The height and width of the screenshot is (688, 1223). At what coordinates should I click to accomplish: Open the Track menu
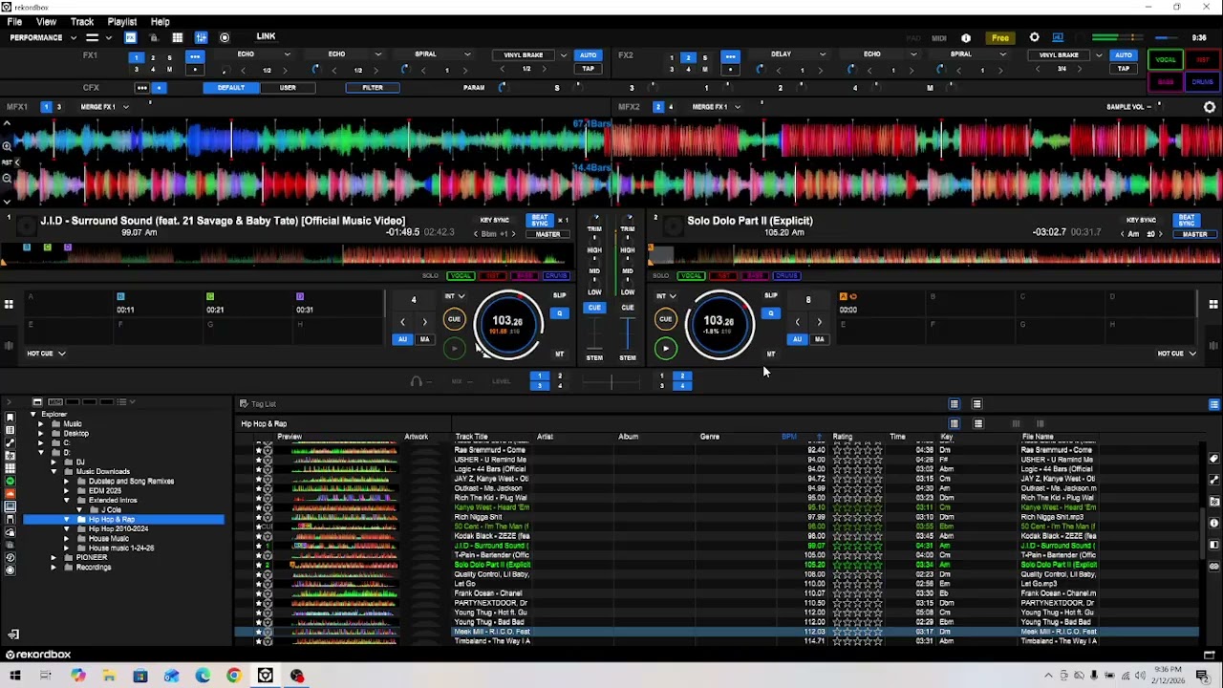pos(82,22)
